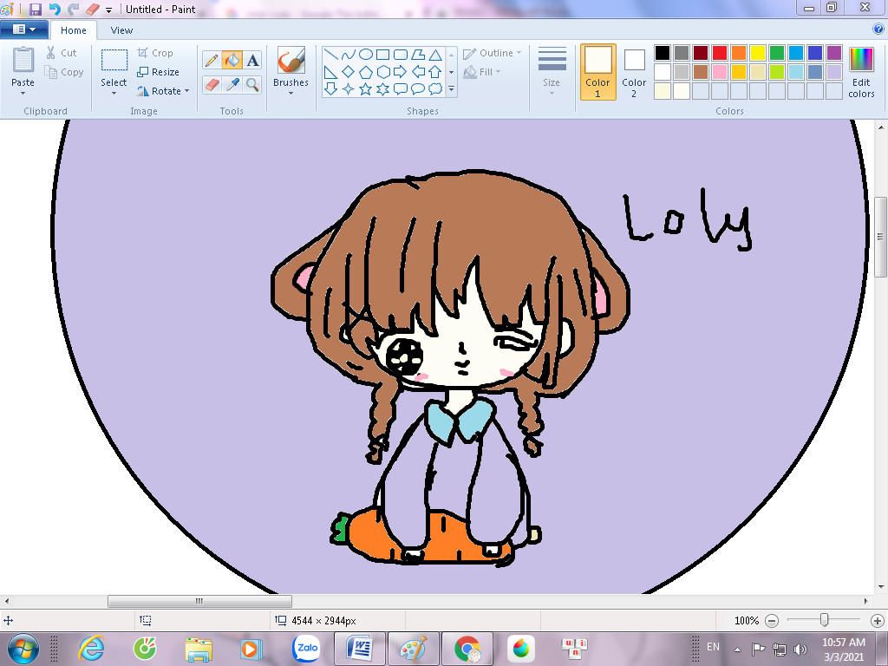Image resolution: width=888 pixels, height=666 pixels.
Task: Open Edit colors dialog
Action: point(861,73)
